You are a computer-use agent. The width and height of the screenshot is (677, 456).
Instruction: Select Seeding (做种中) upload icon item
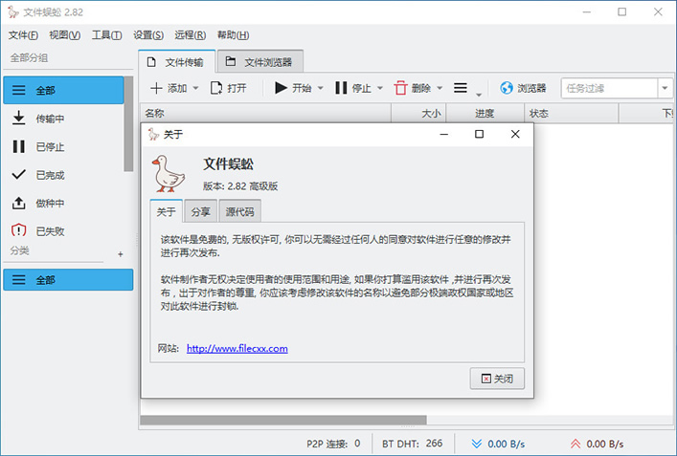pos(63,203)
